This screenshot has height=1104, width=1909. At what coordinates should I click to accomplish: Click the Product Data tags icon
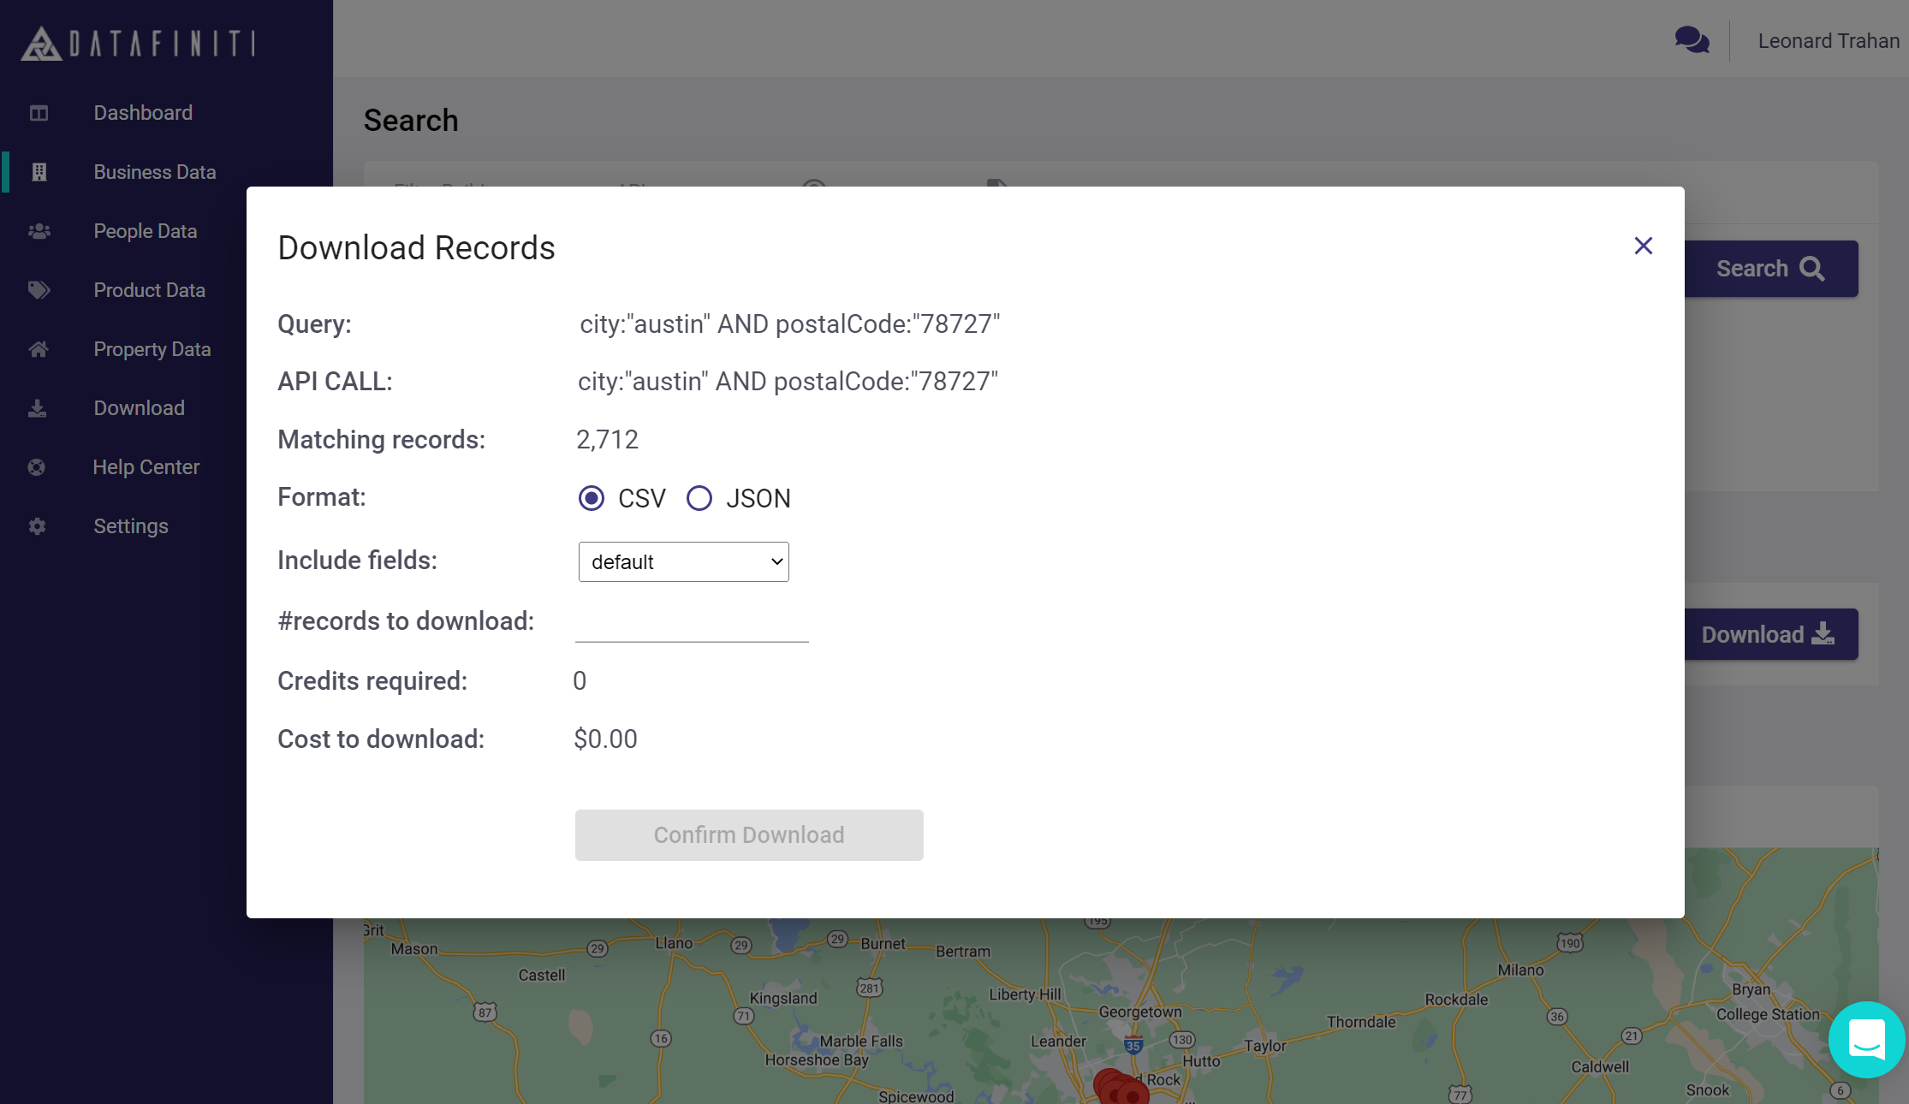pos(39,290)
